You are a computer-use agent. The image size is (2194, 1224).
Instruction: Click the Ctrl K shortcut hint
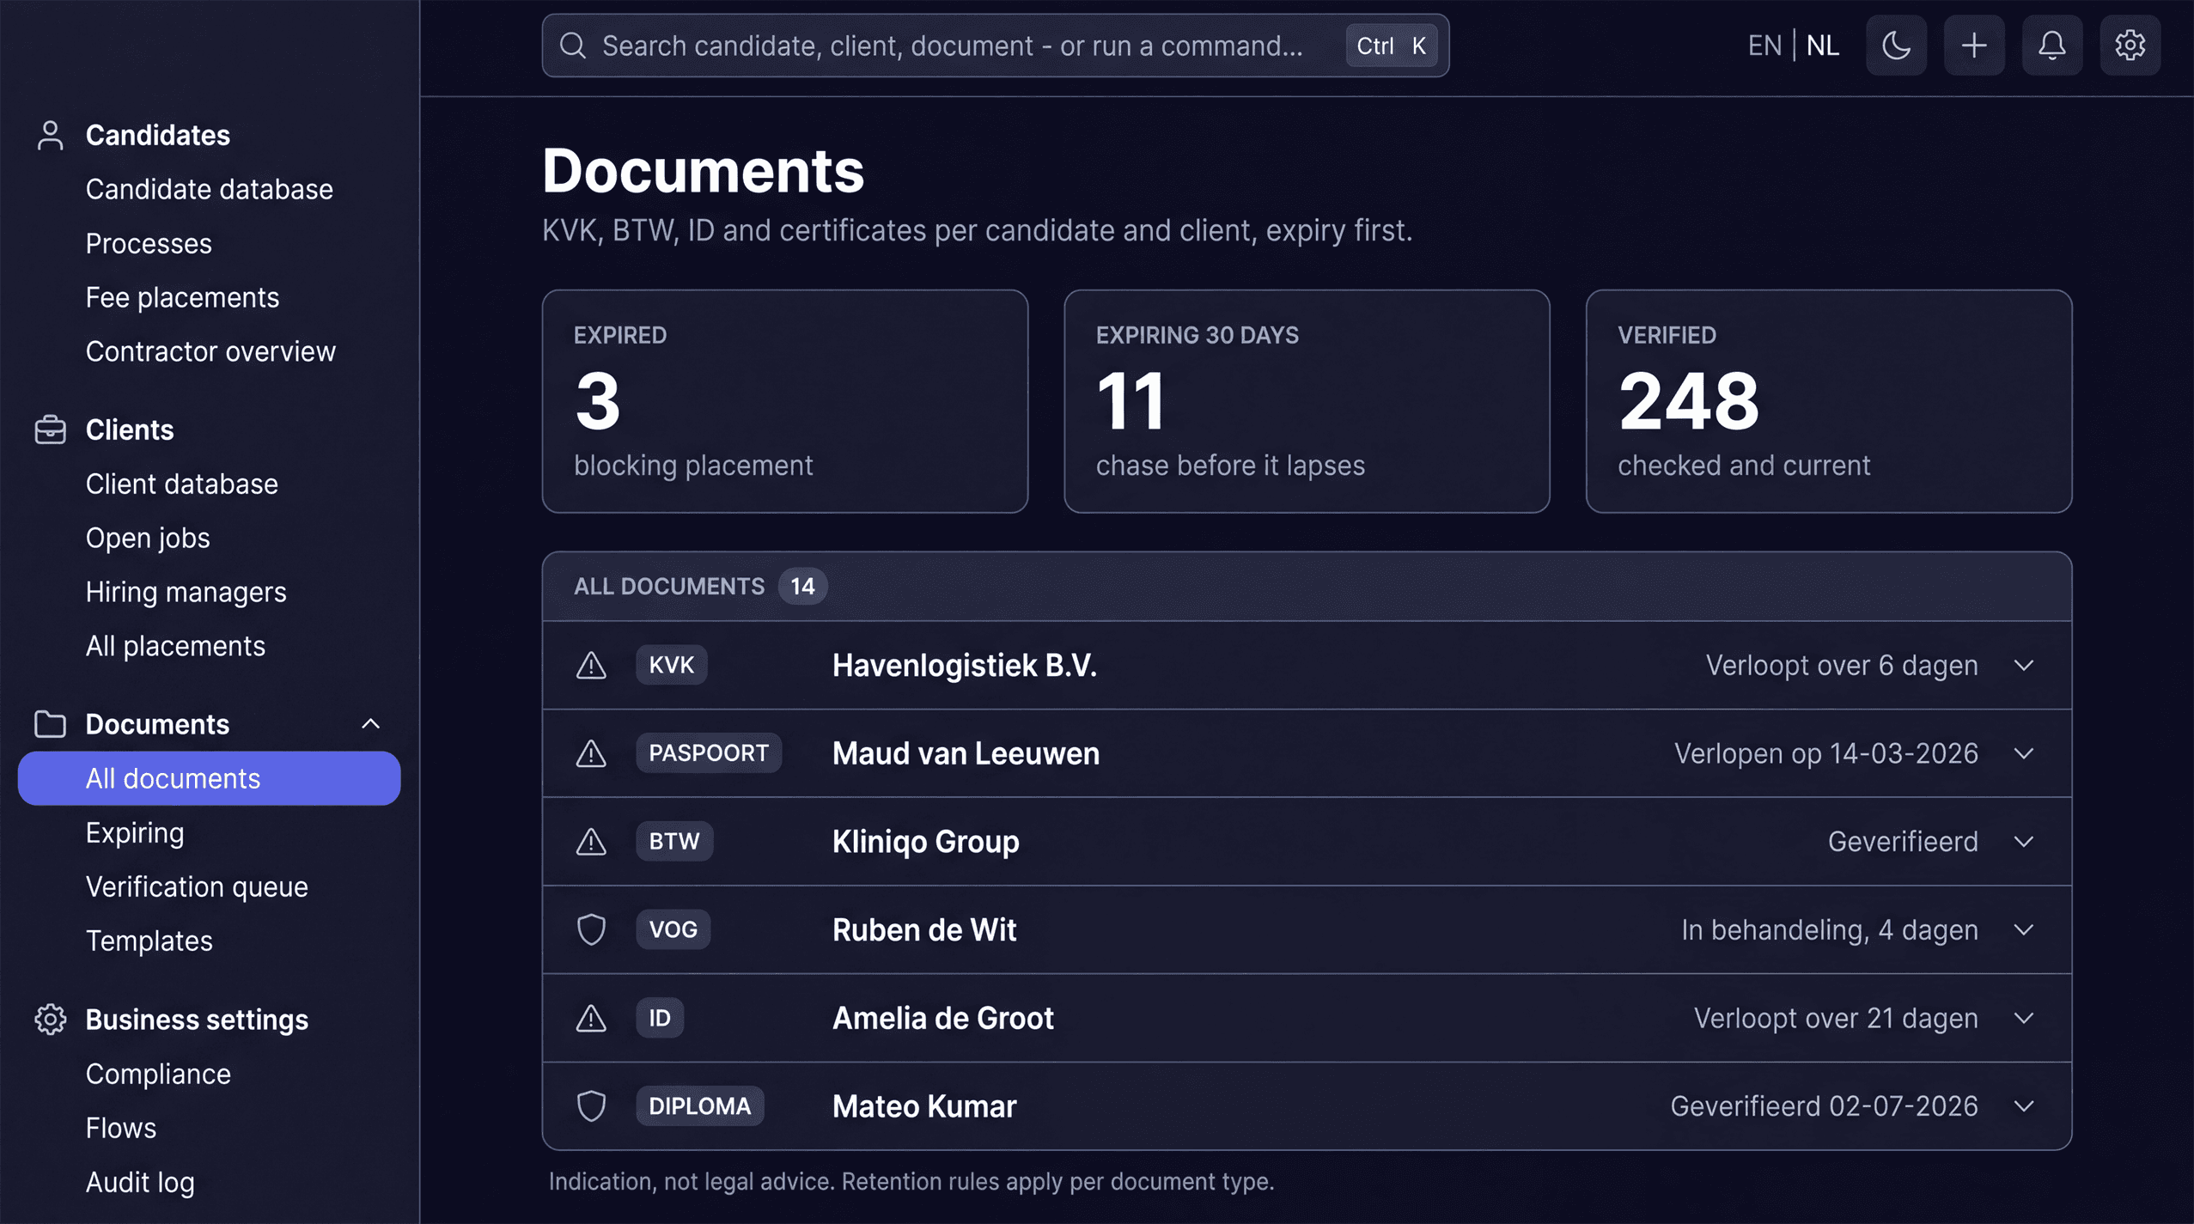[1391, 46]
